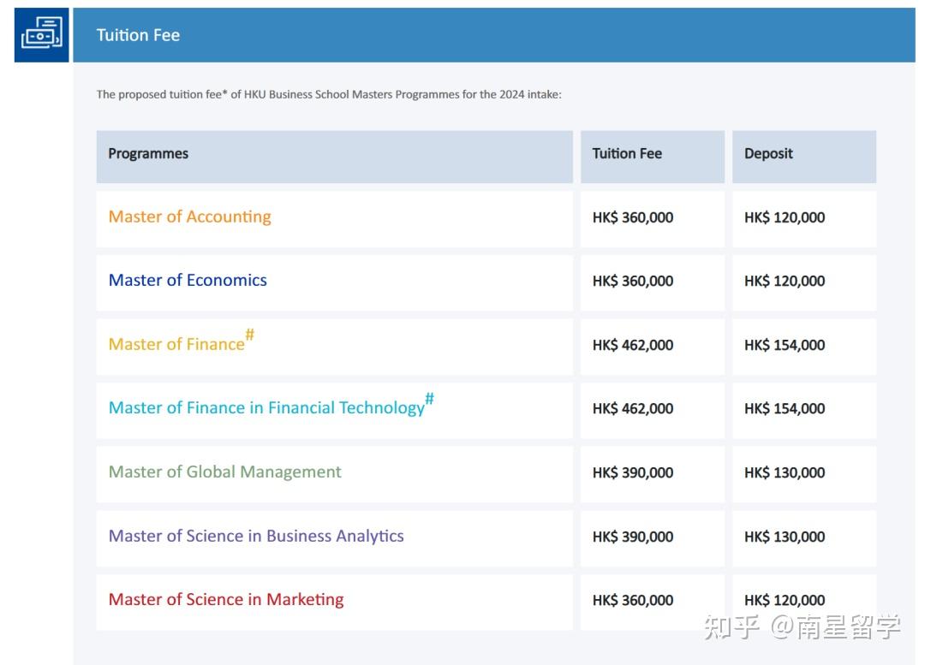Click the Tuition Fee section header bar
The image size is (925, 665).
pyautogui.click(x=493, y=35)
